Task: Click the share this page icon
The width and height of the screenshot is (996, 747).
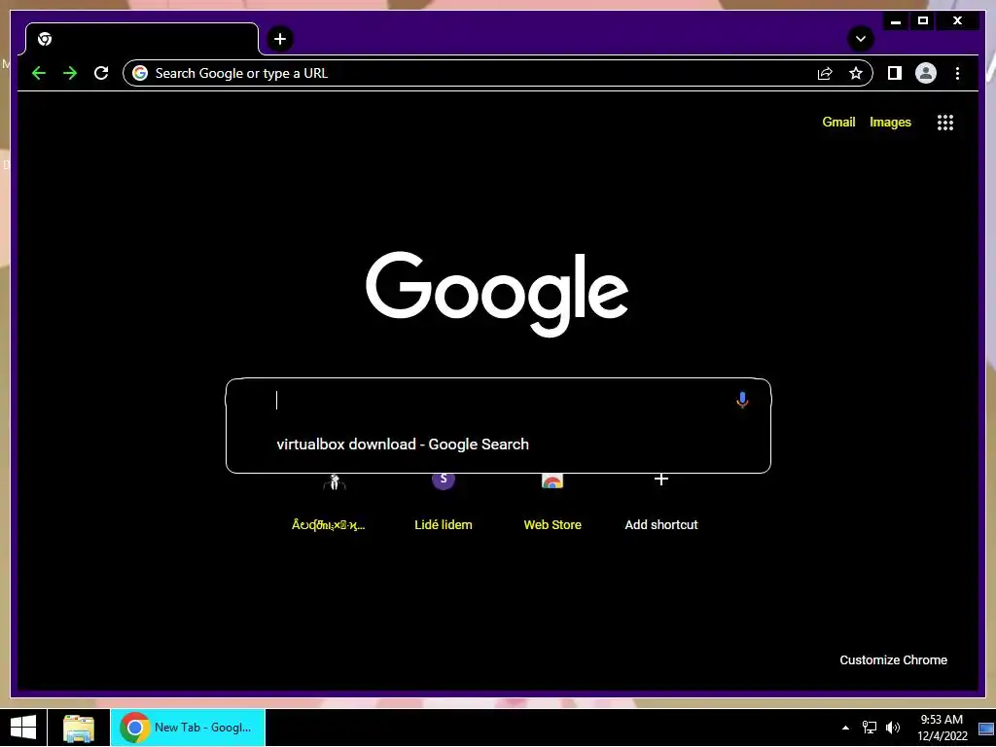Action: coord(825,73)
